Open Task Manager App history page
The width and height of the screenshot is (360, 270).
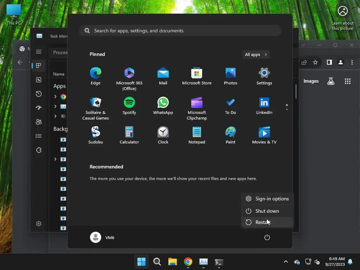39,94
